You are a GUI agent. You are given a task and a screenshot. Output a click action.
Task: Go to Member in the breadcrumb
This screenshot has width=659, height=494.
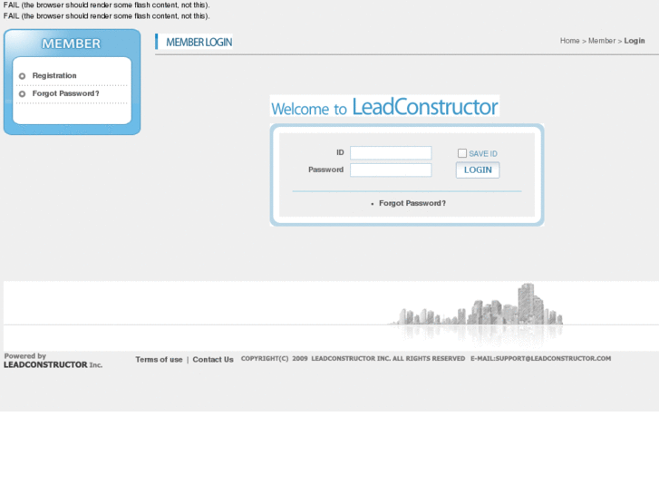[602, 41]
